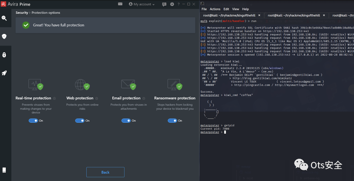Open Avira Status scan sidebar icon

tap(4, 18)
